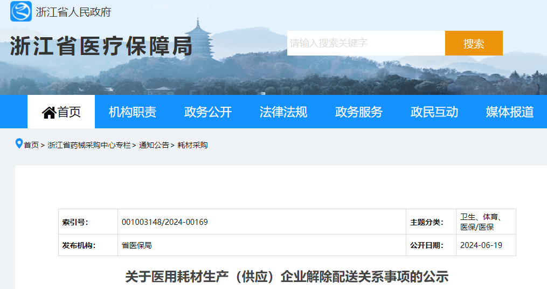The height and width of the screenshot is (289, 547).
Task: Select the 政民互动 menu item
Action: point(434,112)
